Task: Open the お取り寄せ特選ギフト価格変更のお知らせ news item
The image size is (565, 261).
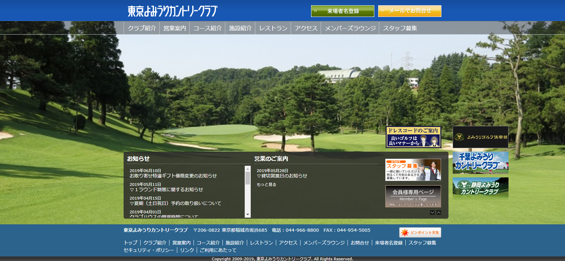Action: click(173, 176)
